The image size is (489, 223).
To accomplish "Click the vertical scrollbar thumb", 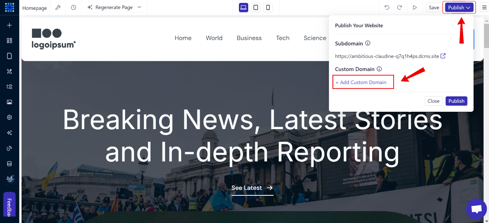I will point(486,36).
